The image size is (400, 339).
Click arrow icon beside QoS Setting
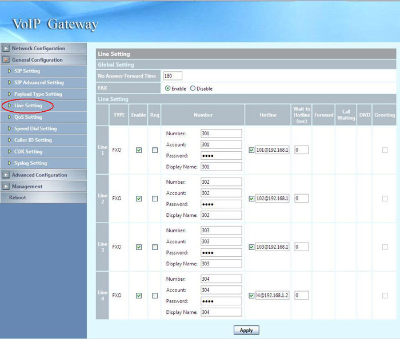pyautogui.click(x=9, y=117)
